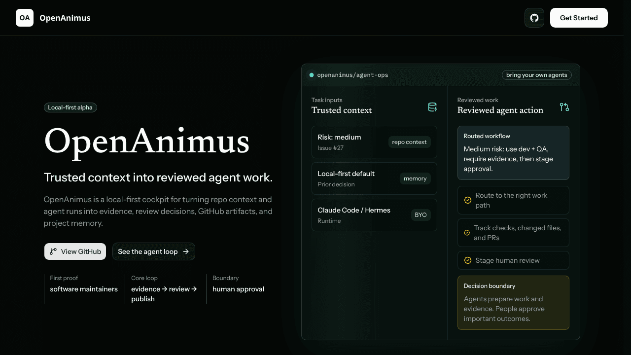Follow the See the agent loop link
Viewport: 631px width, 355px height.
[154, 251]
